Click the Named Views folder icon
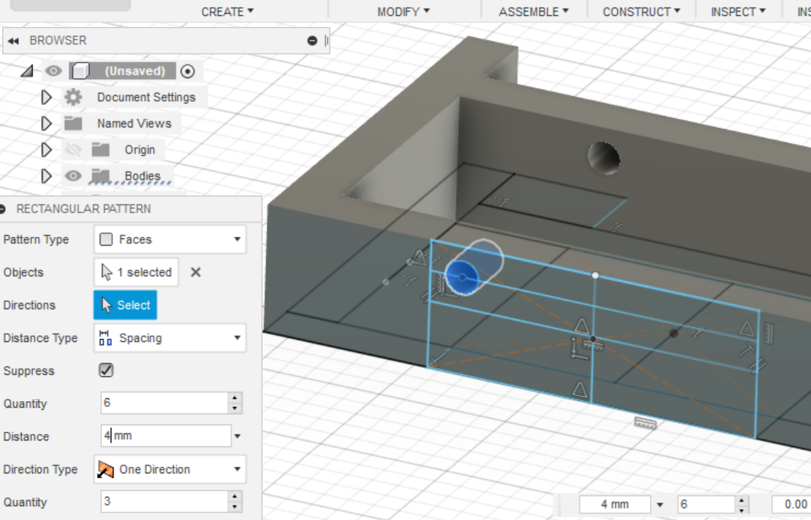 [73, 123]
